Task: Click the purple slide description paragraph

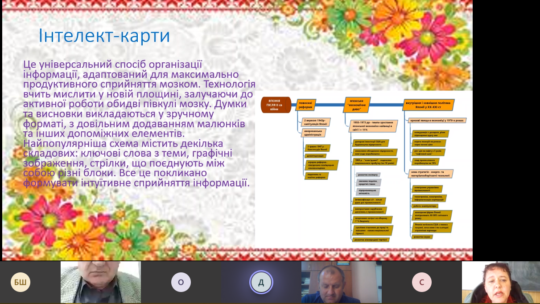Action: point(138,123)
